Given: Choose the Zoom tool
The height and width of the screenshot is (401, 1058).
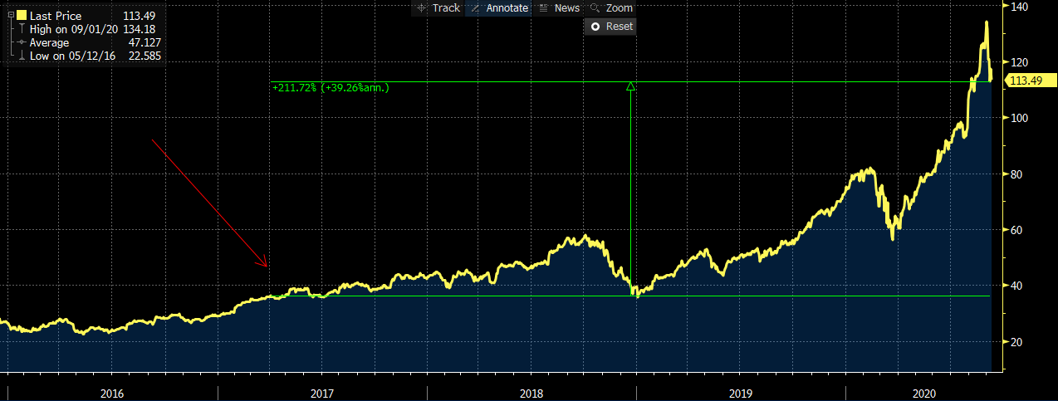Looking at the screenshot, I should [x=610, y=7].
